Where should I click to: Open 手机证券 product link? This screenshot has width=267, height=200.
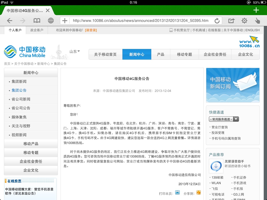point(240,178)
